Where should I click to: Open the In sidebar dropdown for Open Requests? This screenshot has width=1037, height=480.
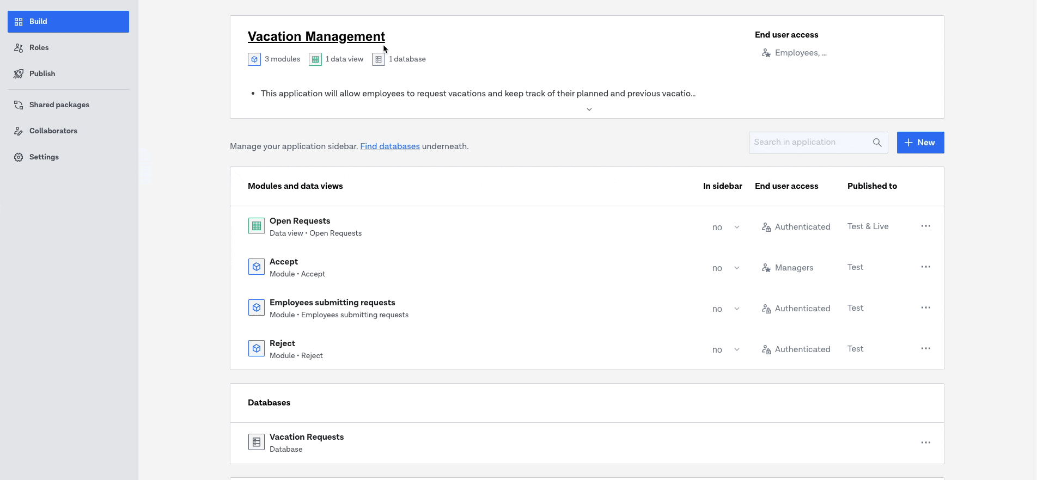[726, 227]
